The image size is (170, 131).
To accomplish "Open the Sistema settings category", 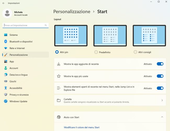I will 26,35.
